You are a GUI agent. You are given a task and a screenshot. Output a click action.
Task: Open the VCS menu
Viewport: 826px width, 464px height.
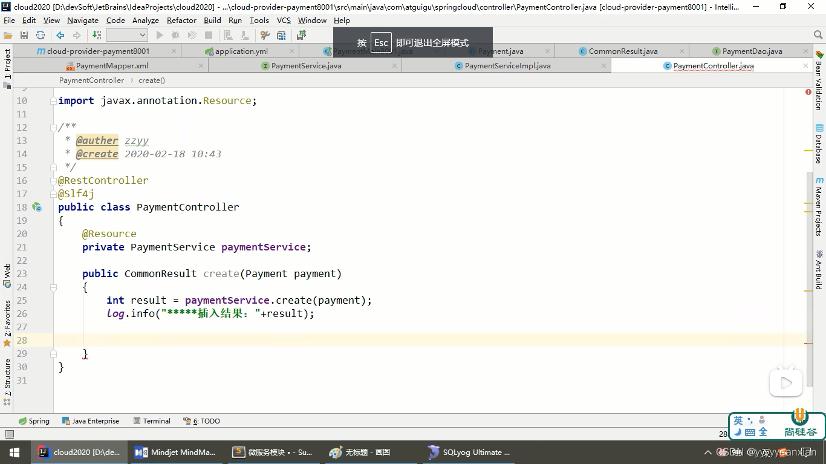(x=284, y=20)
